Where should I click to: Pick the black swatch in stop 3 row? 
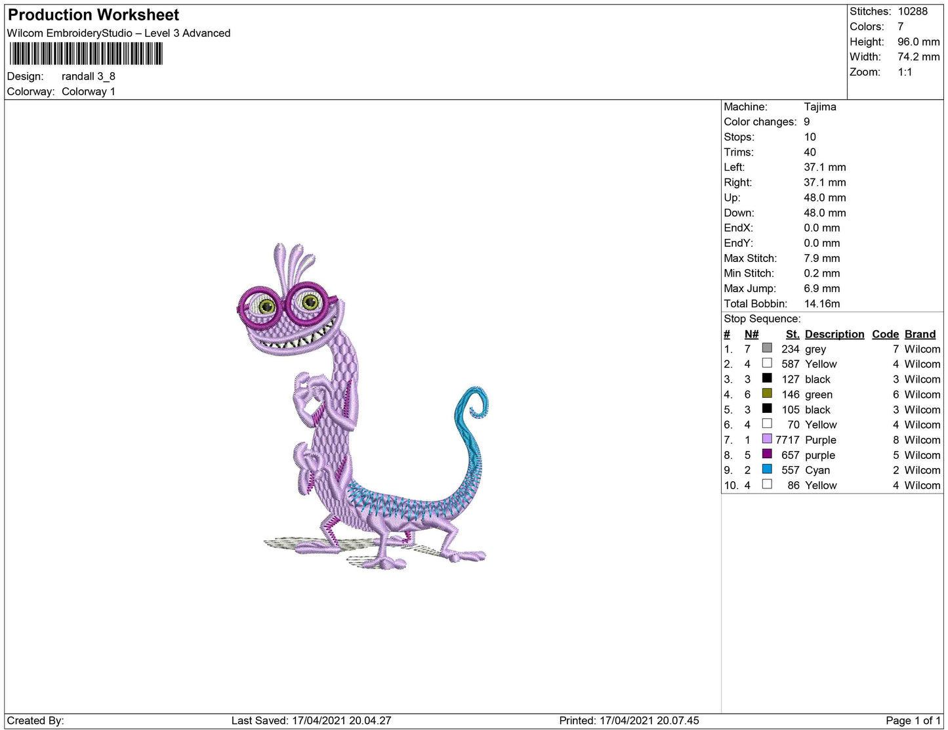[767, 378]
